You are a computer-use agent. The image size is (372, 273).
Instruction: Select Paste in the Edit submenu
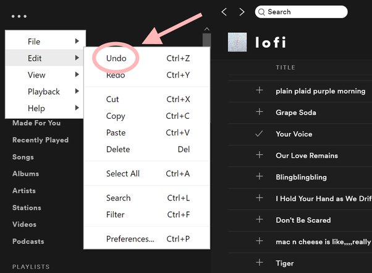(147, 132)
